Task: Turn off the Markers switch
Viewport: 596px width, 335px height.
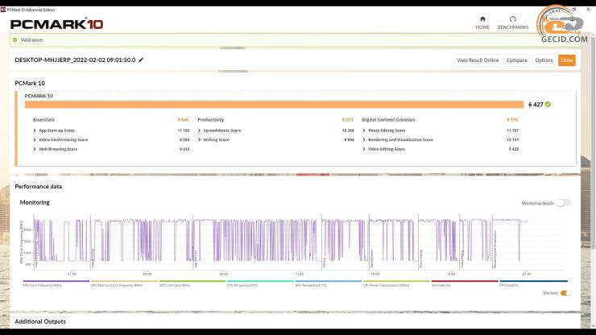Action: point(565,293)
